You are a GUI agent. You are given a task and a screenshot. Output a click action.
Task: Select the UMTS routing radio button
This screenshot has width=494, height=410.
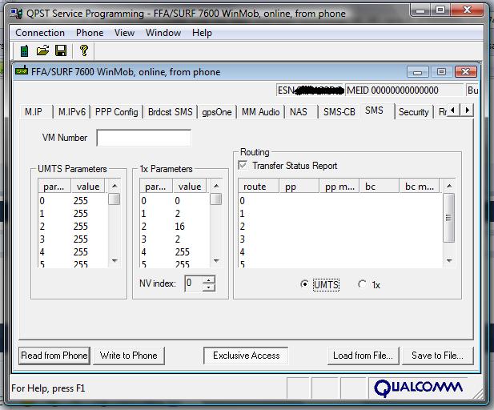[x=304, y=284]
